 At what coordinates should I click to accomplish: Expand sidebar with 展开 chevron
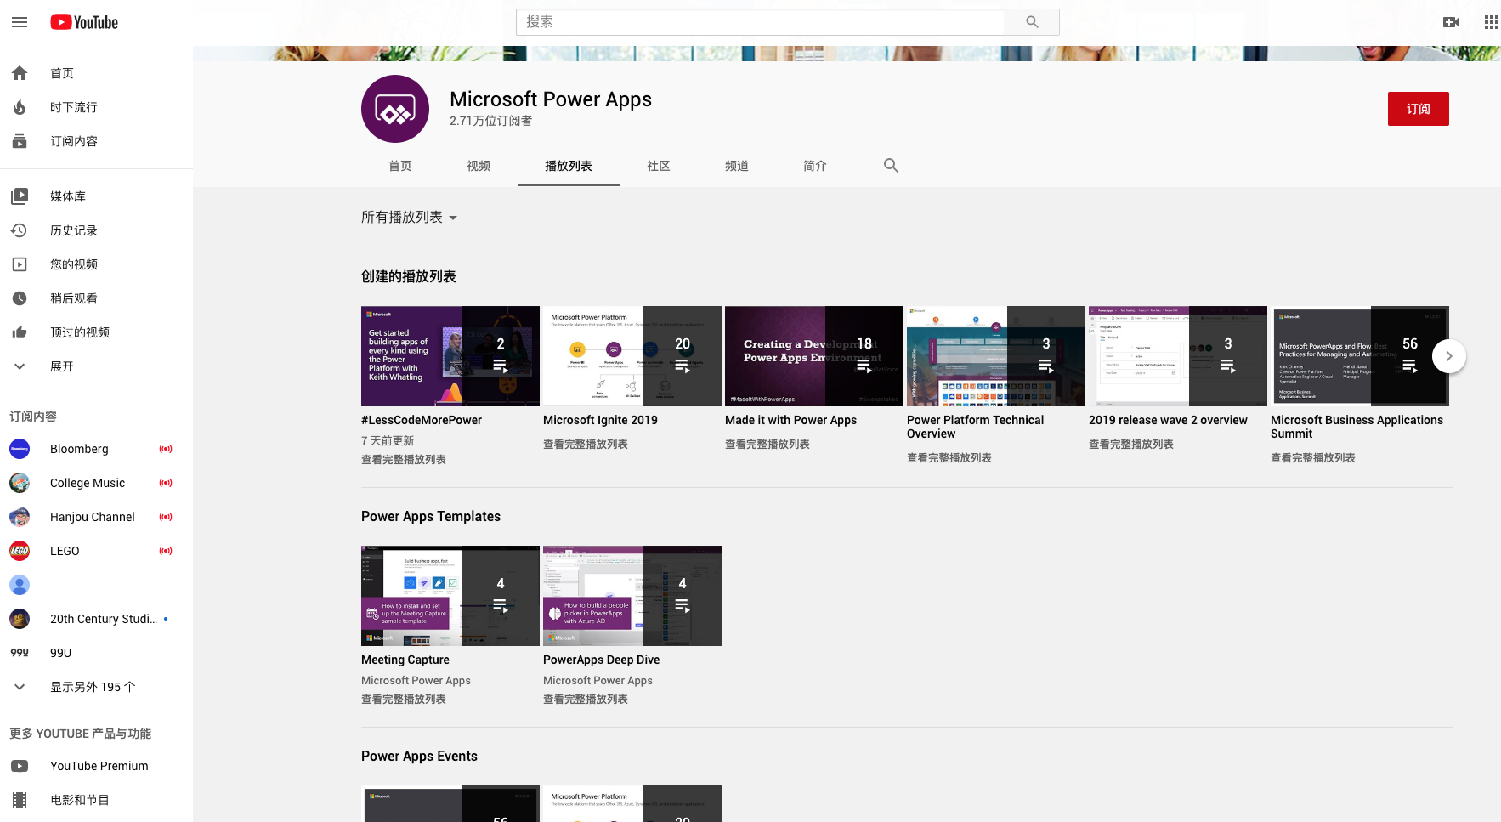(20, 366)
